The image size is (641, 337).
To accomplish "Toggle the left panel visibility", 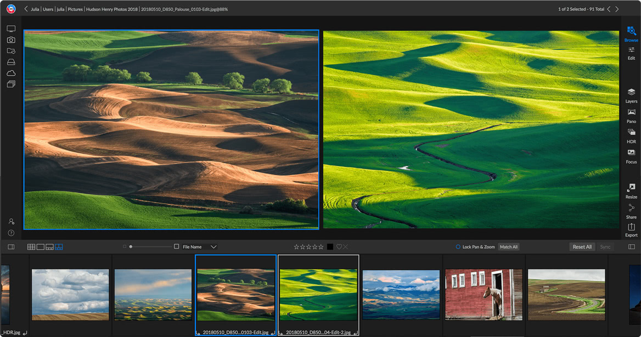I will 11,246.
